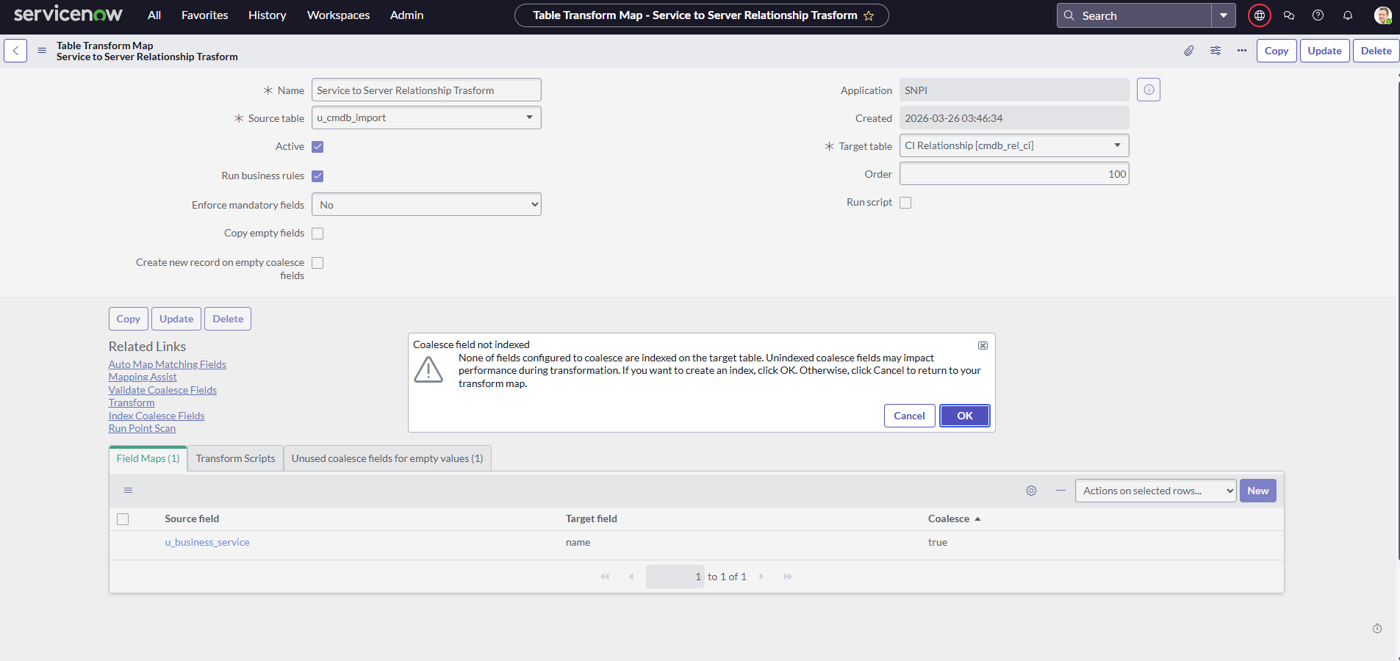Open the Enforce mandatory fields dropdown
This screenshot has height=661, width=1400.
pyautogui.click(x=426, y=204)
